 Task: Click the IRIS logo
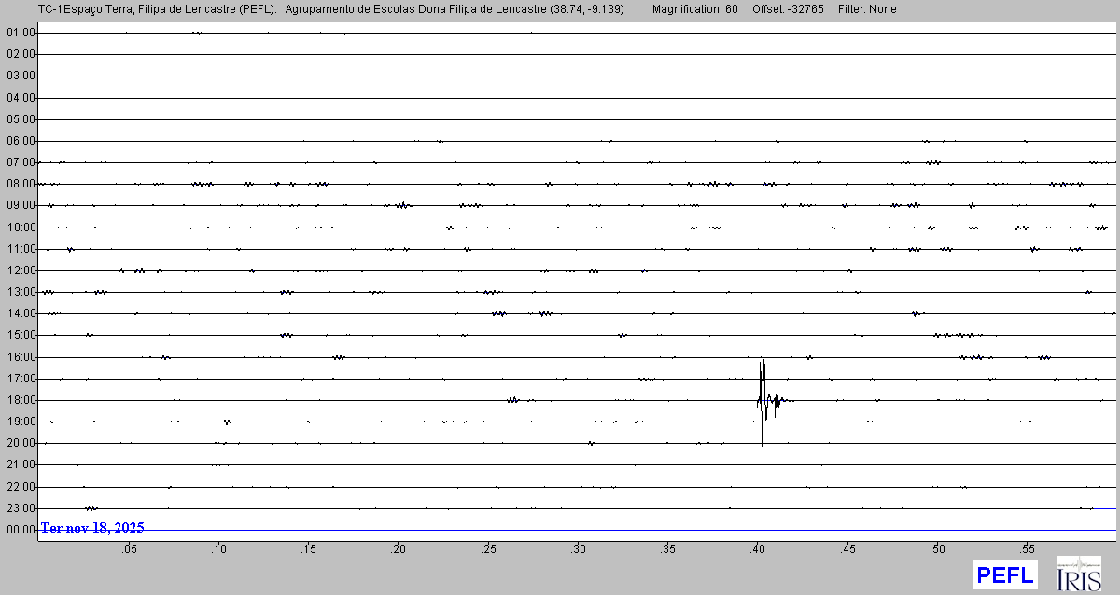(1078, 574)
